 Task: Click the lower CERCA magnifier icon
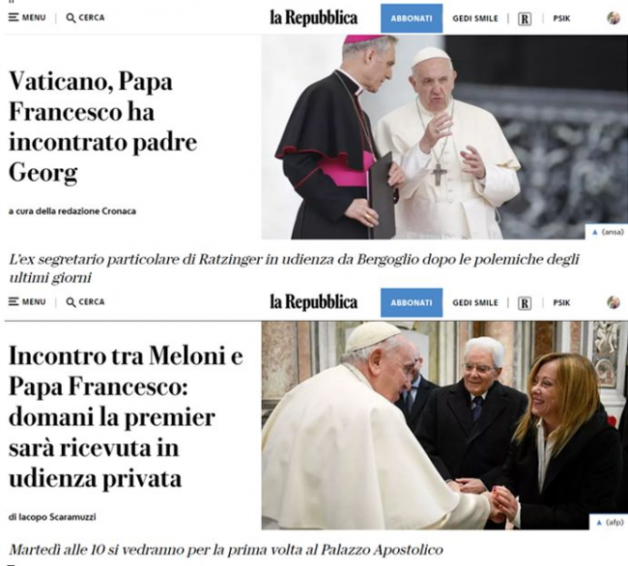[71, 302]
